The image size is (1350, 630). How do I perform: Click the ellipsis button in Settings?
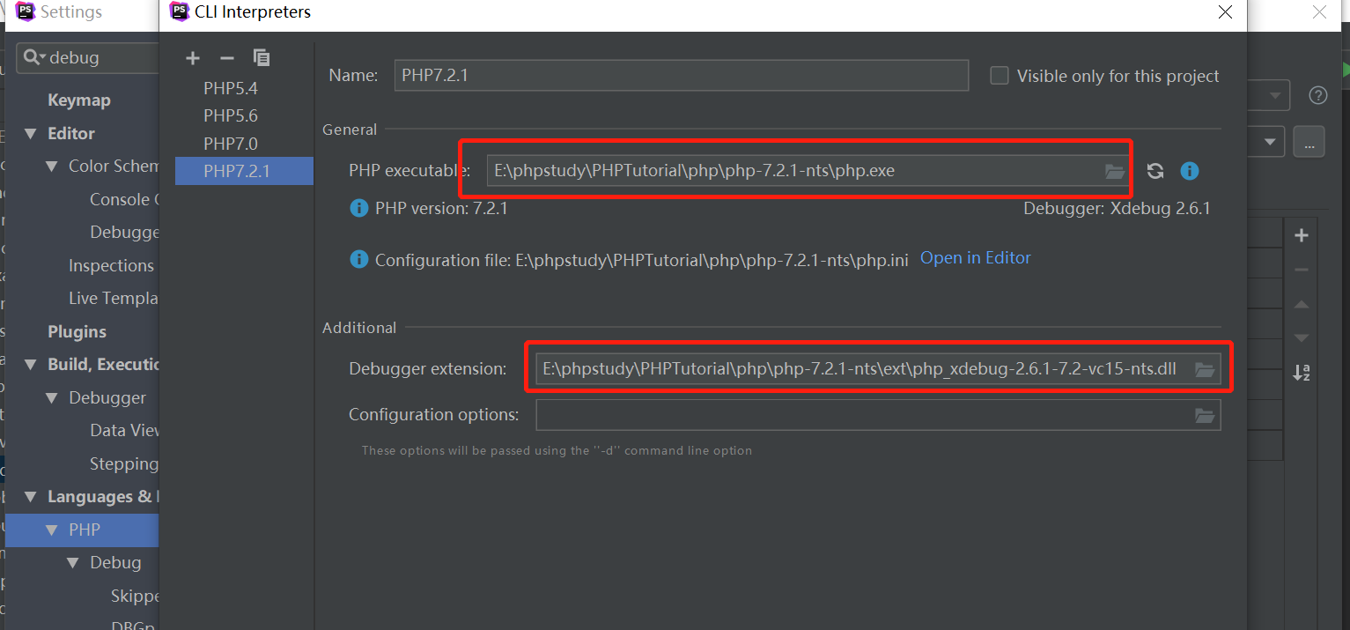[1309, 142]
